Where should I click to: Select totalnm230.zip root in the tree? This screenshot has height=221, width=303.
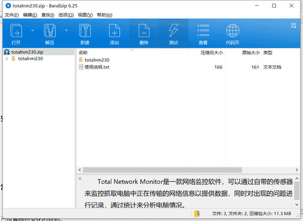(27, 52)
